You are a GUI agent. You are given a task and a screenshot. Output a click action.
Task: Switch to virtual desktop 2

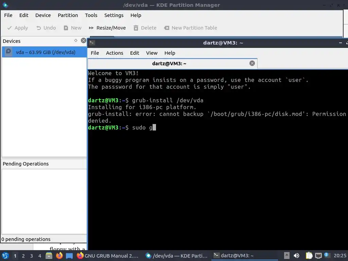point(23,256)
